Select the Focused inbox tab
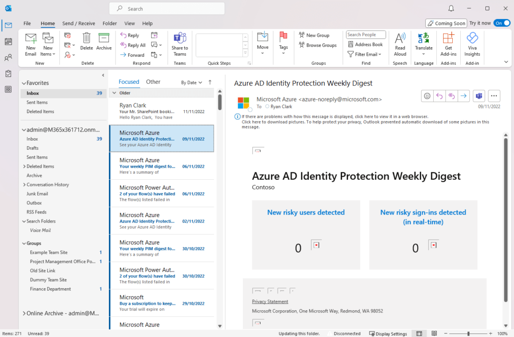Image resolution: width=514 pixels, height=337 pixels. 129,82
